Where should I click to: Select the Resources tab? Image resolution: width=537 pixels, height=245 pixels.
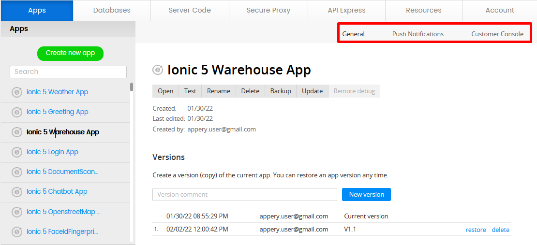[x=424, y=10]
